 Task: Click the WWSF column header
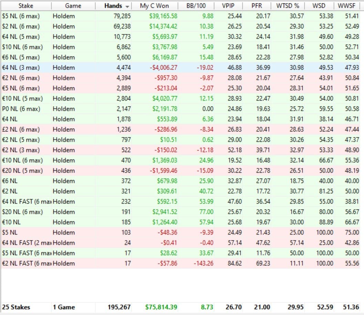[349, 6]
